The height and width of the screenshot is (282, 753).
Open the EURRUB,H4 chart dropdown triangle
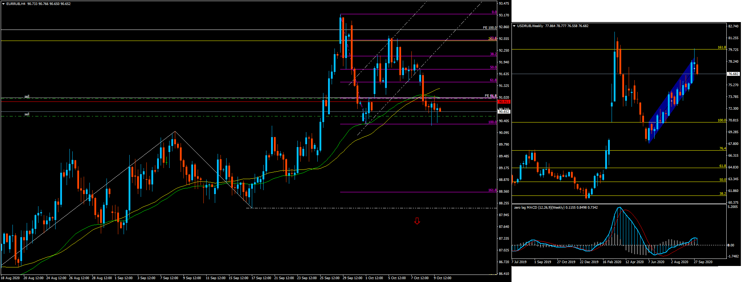(3, 4)
